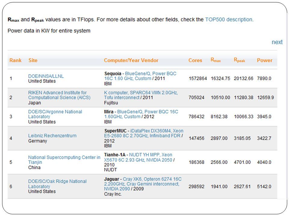Click the 'Power data in KW' note
This screenshot has width=289, height=217.
click(49, 31)
